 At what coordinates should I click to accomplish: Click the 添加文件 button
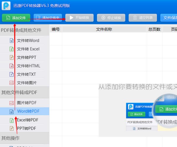click(x=16, y=18)
